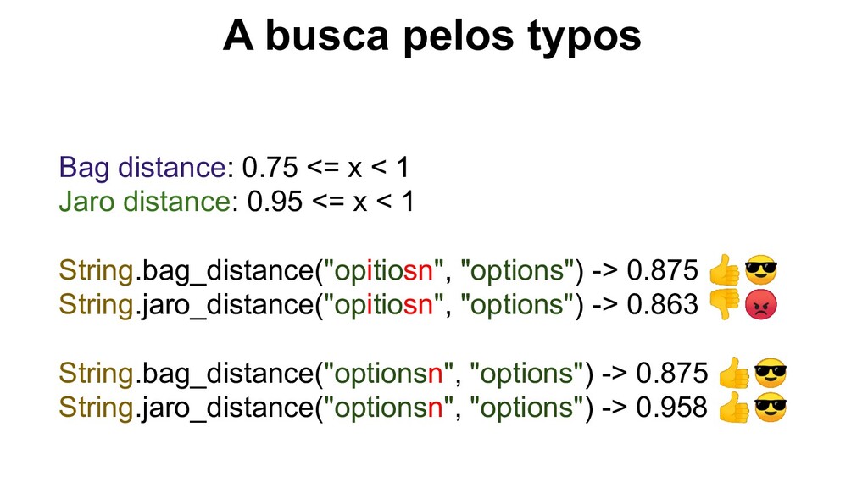This screenshot has width=868, height=488.
Task: Click the thumbs-up emoji after 0.958
Action: (x=734, y=408)
